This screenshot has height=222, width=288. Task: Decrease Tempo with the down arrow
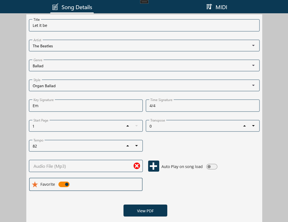tap(137, 146)
